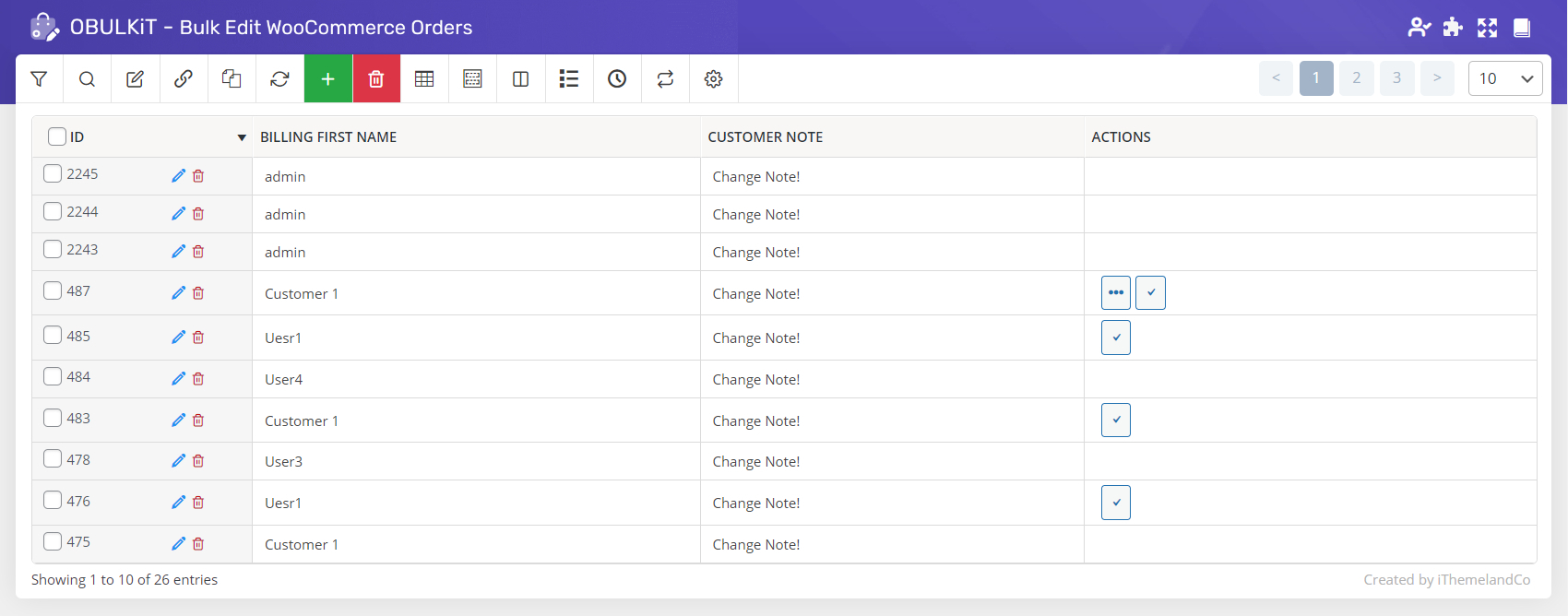Click the next page arrow button

1437,78
